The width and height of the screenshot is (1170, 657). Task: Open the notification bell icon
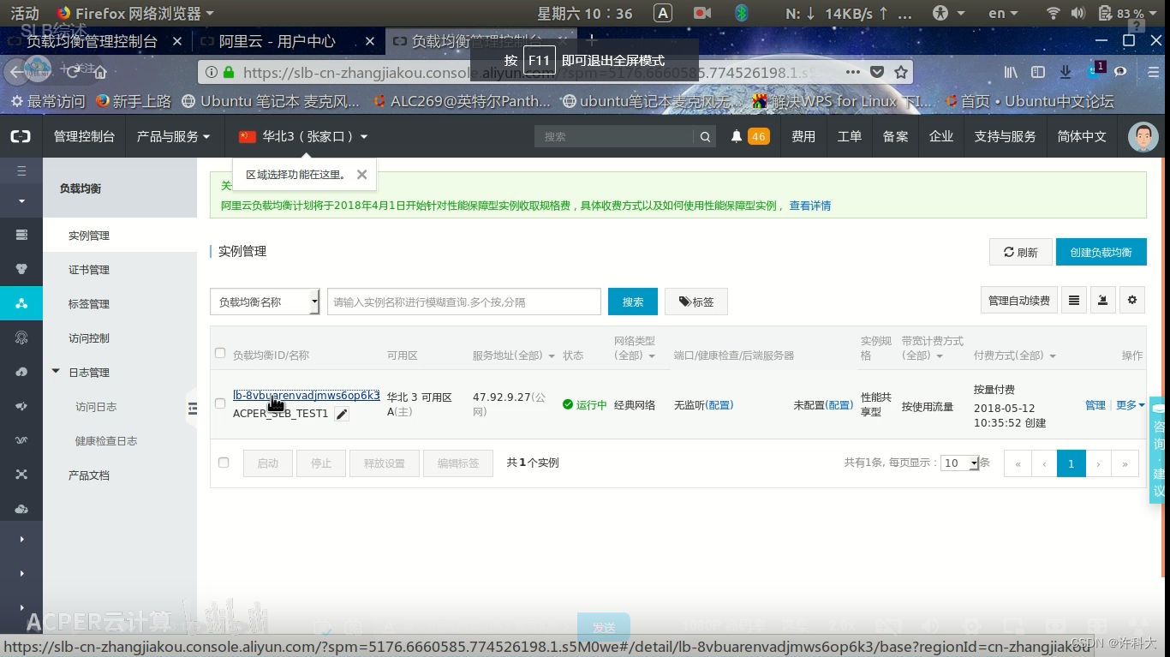[x=736, y=136]
